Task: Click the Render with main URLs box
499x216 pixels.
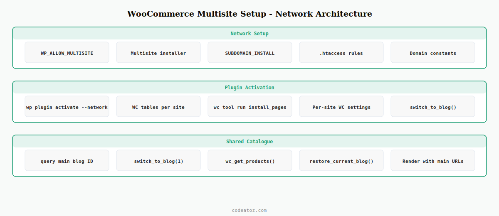Action: pos(433,161)
